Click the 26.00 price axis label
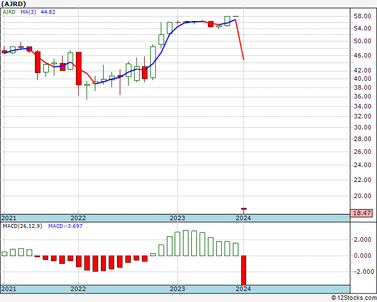 363,152
